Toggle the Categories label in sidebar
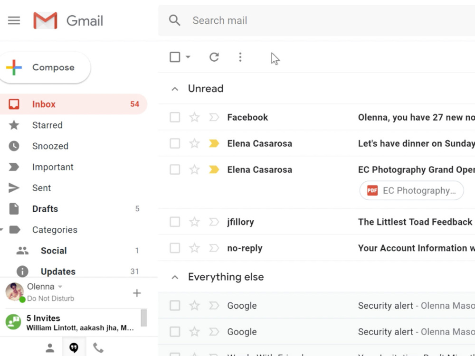 pos(55,230)
